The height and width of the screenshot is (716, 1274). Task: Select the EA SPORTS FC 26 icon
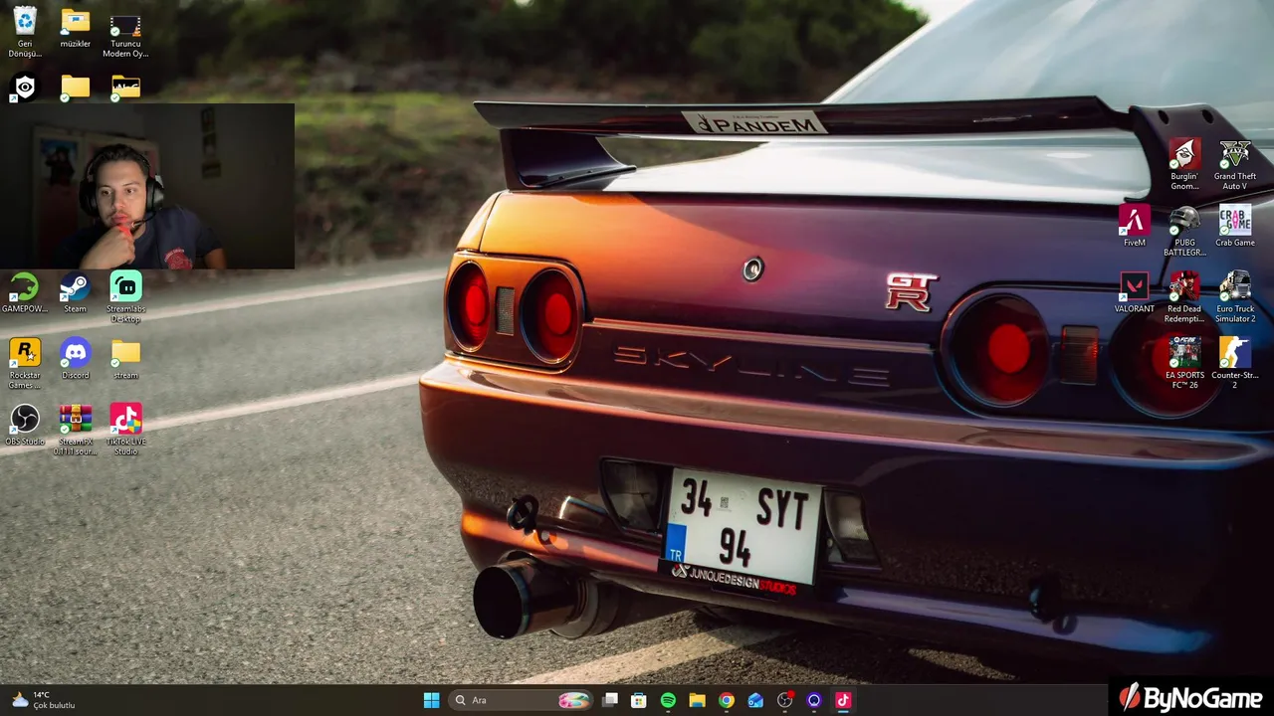1184,364
